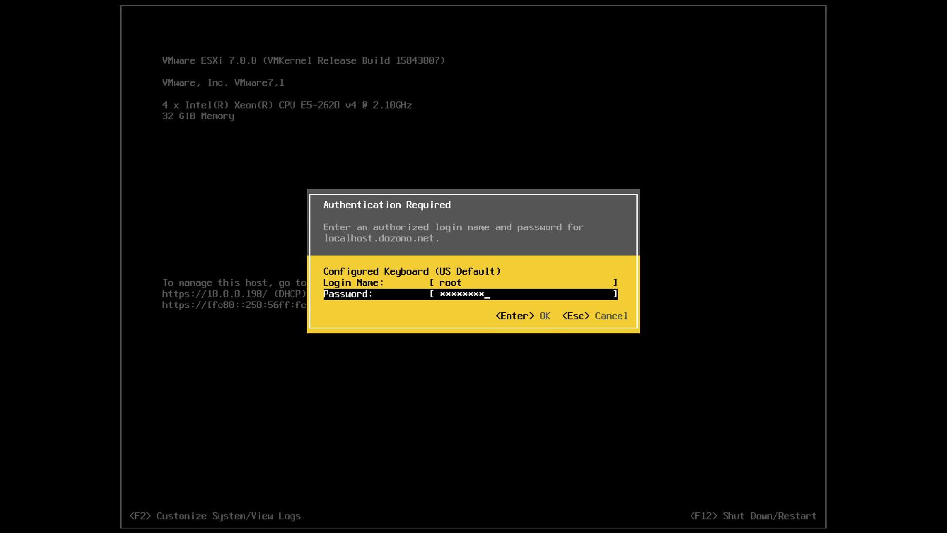Select F2 Customize System/View Logs
Screen dimensions: 947x533
pos(215,516)
